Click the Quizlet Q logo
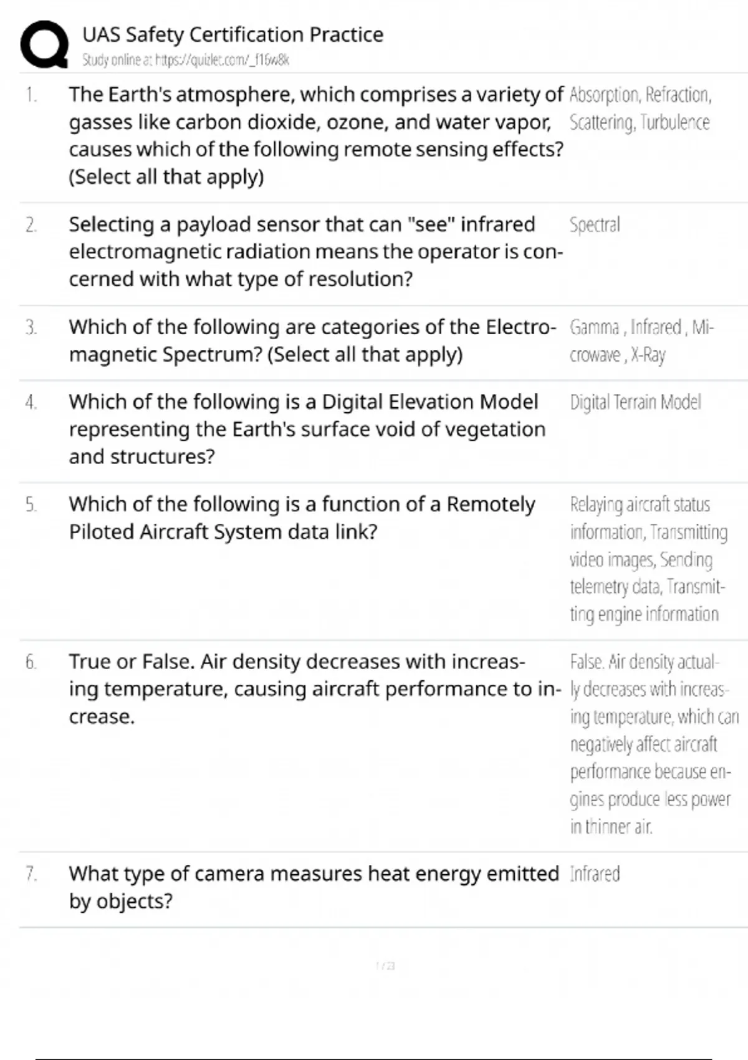 pyautogui.click(x=44, y=44)
